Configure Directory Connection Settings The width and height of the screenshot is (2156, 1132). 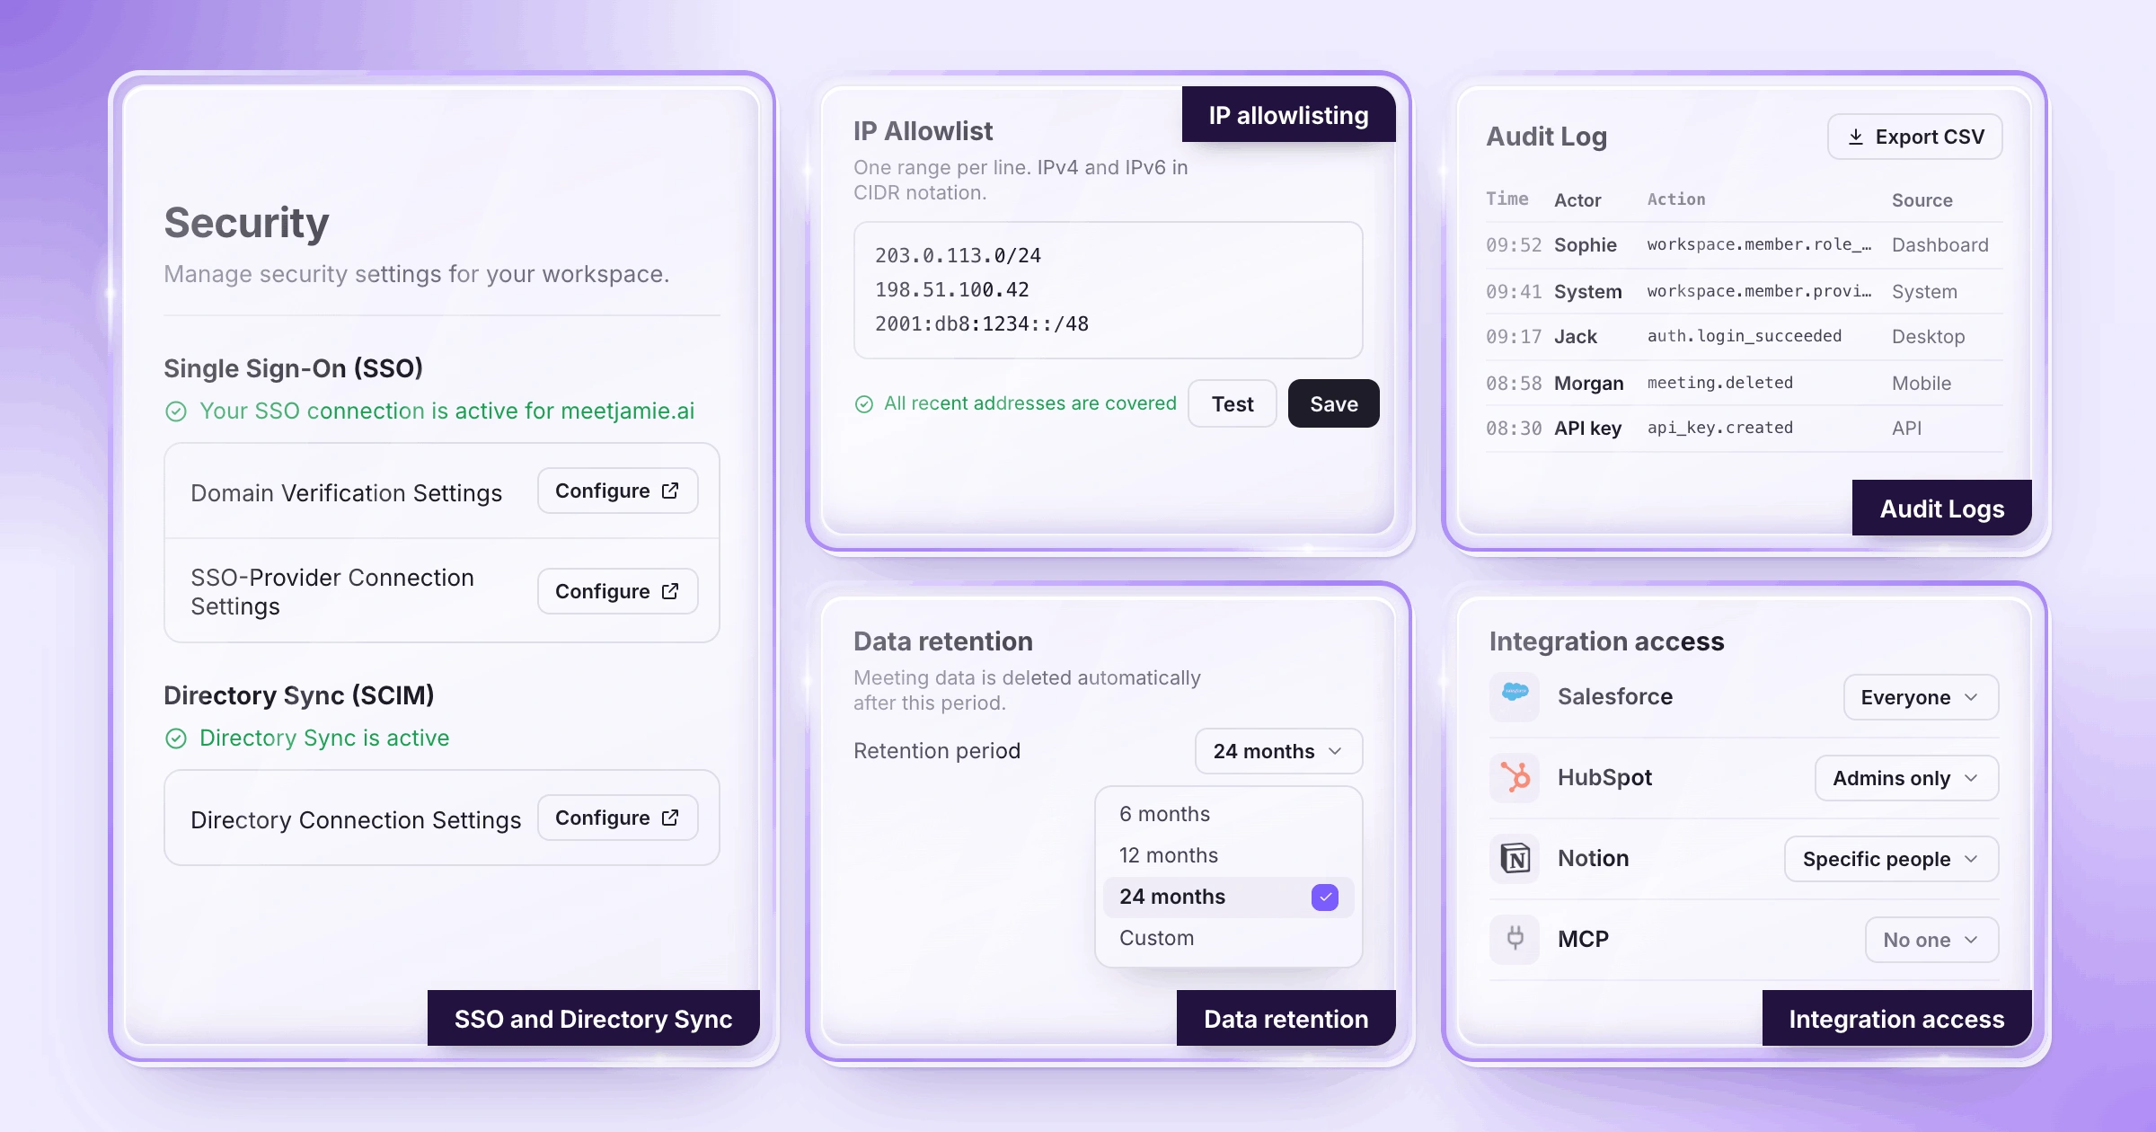(617, 818)
